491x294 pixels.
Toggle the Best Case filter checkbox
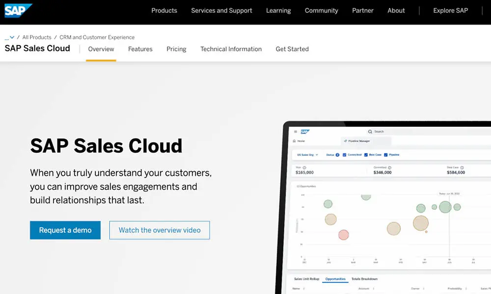point(366,154)
